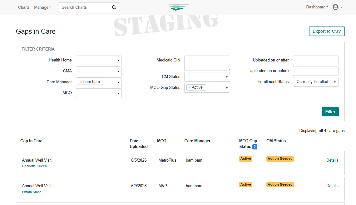Click the 'FILTER CRITERIA' section label
Viewport: 356px width, 205px height.
pos(38,49)
